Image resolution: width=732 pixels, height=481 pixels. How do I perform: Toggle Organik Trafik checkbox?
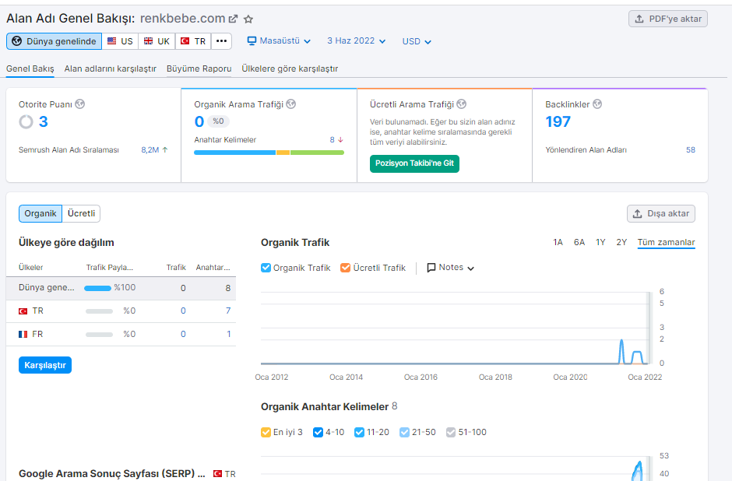[x=266, y=268]
